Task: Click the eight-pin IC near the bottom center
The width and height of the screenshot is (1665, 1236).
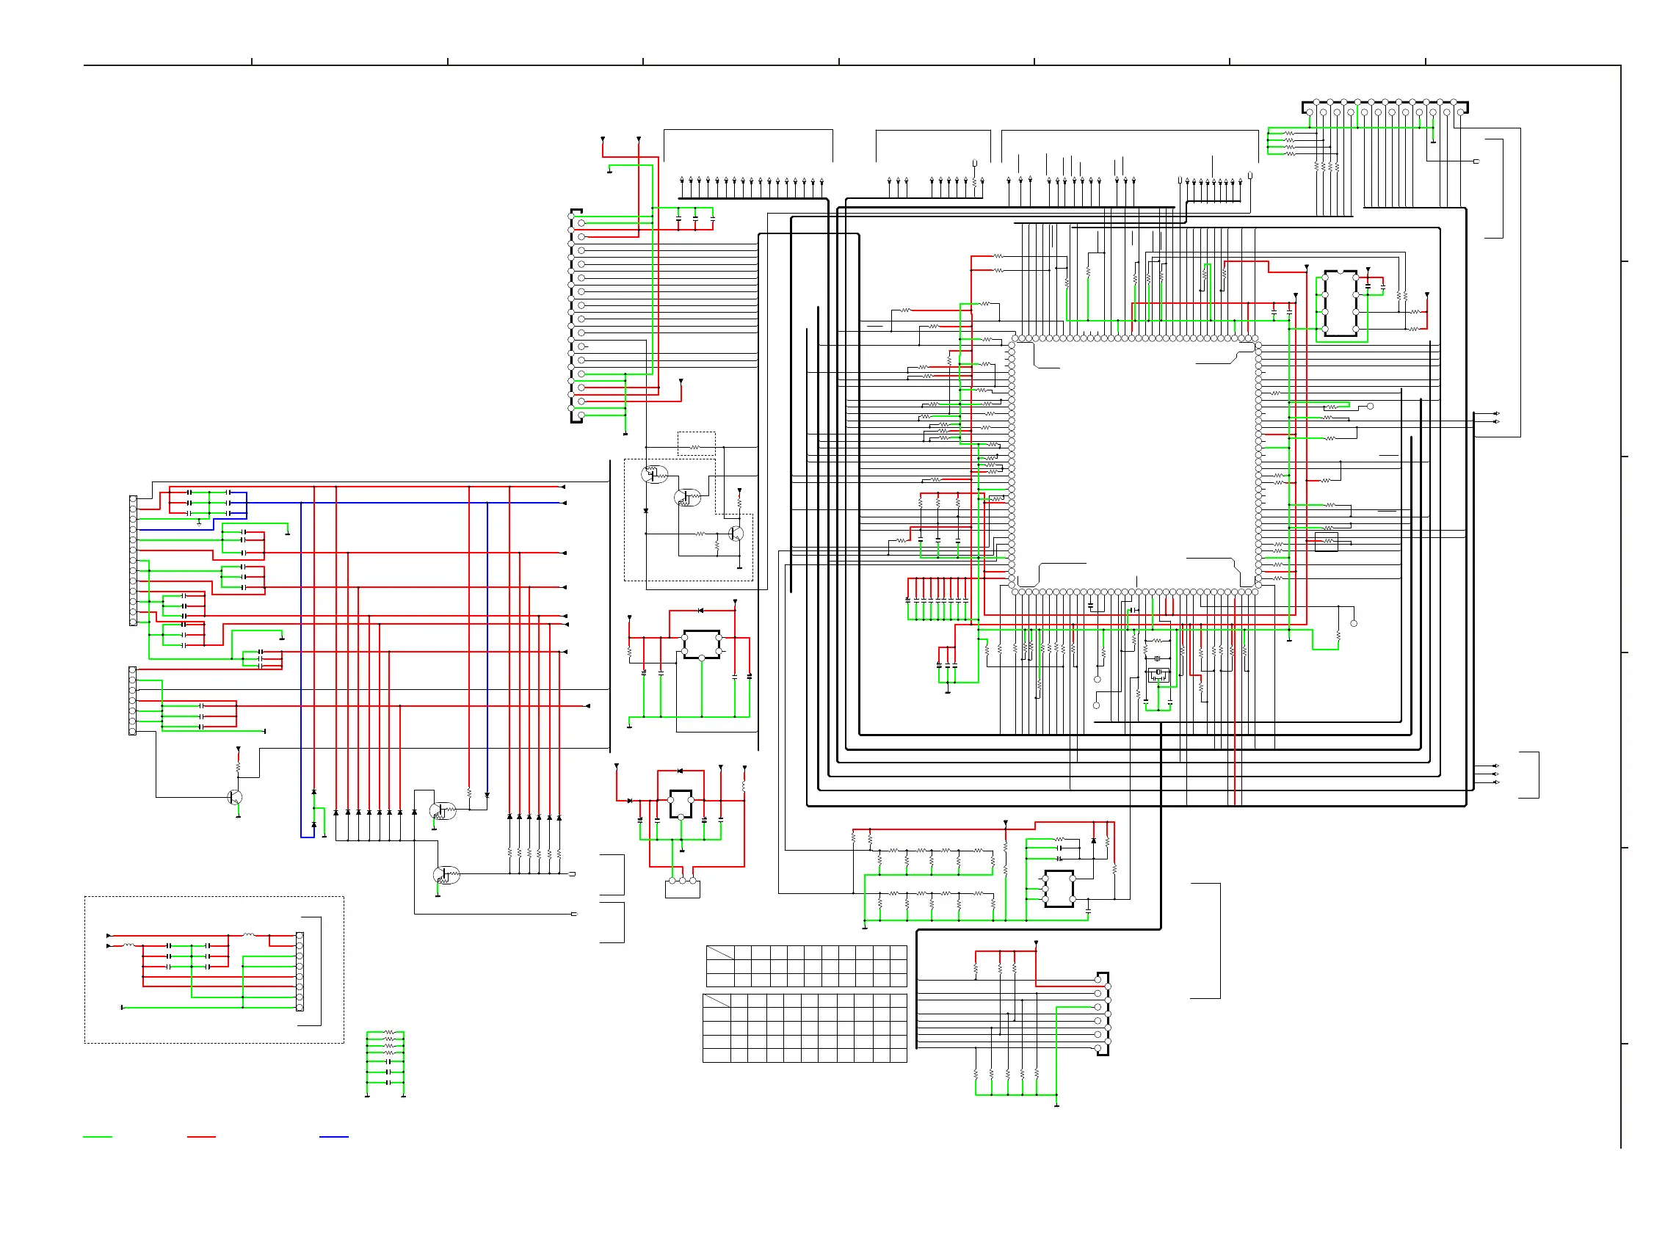Action: (1059, 890)
